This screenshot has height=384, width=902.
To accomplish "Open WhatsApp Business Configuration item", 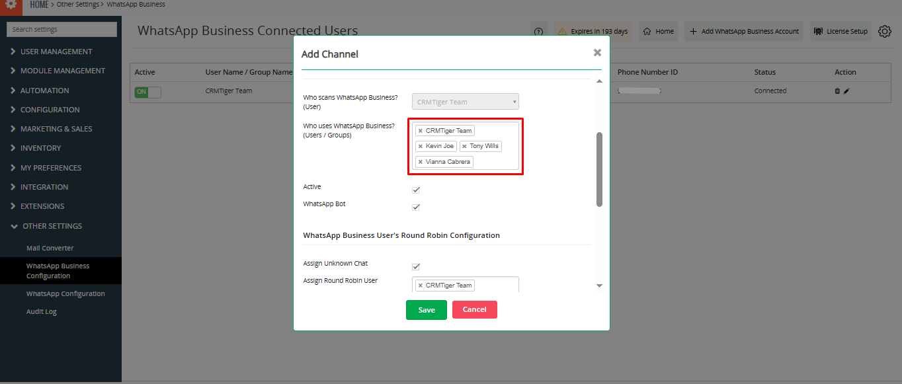I will click(x=61, y=271).
